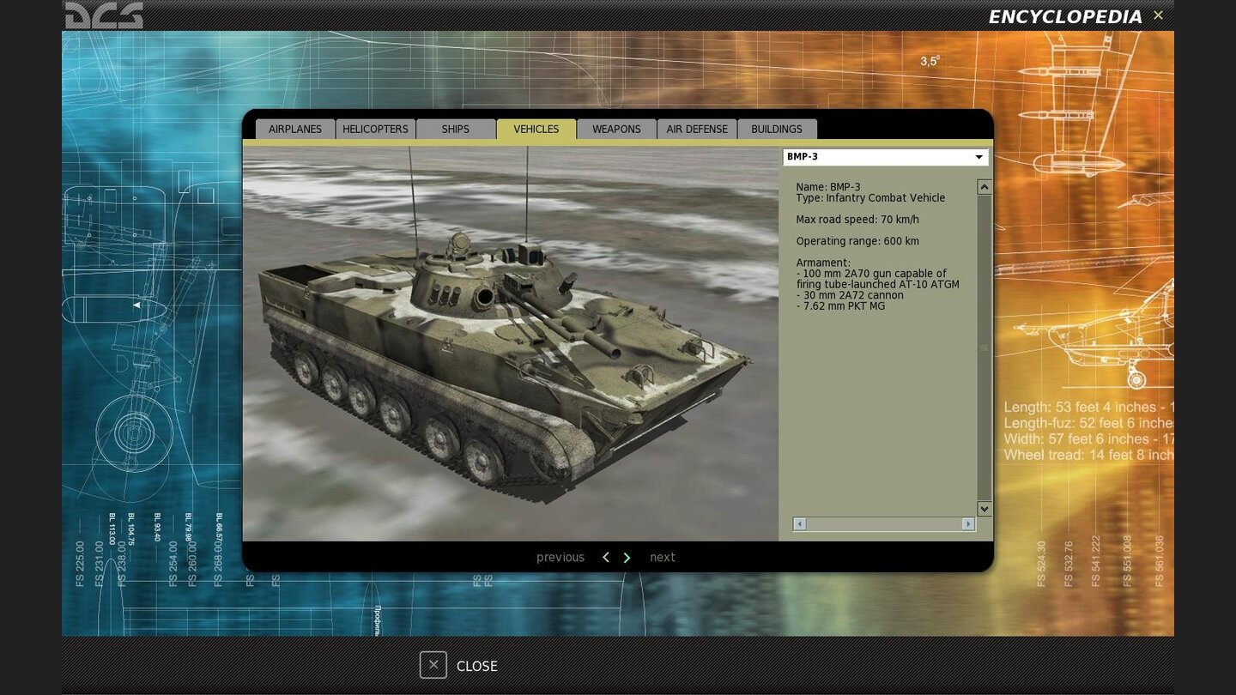Image resolution: width=1236 pixels, height=695 pixels.
Task: Open the AIRPLANES tab
Action: [295, 129]
